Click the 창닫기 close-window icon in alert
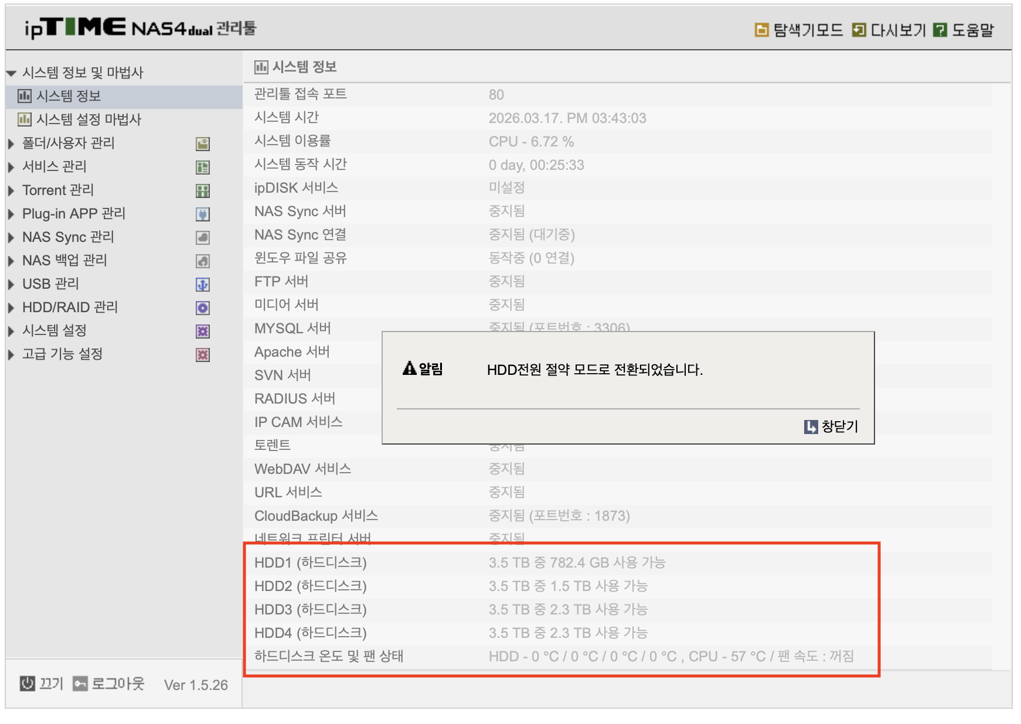Screen dimensions: 1021x724 point(811,426)
